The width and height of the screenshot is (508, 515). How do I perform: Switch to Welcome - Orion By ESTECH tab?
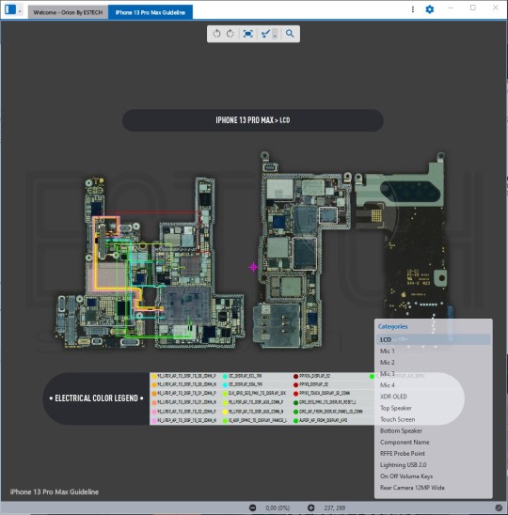[x=68, y=12]
